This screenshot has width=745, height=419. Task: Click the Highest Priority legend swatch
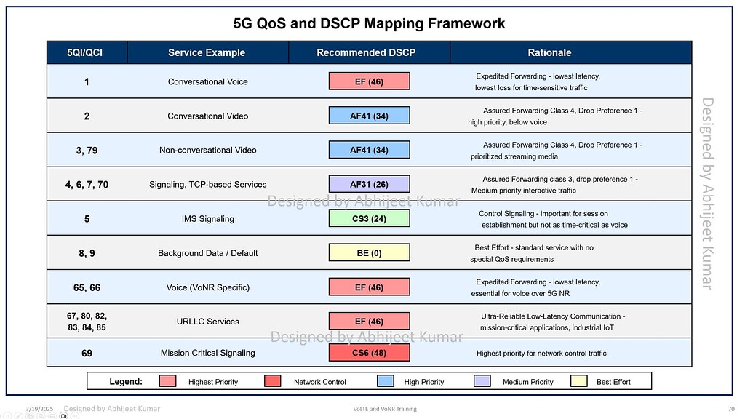[x=167, y=381]
